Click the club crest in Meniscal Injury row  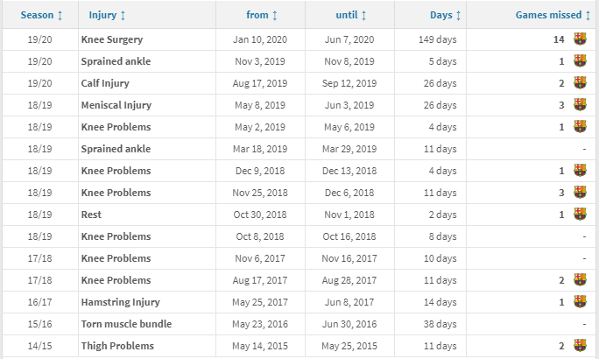point(580,105)
